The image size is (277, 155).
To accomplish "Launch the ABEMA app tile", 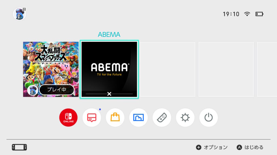I will point(109,69).
